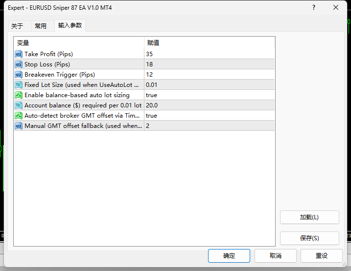Image resolution: width=351 pixels, height=271 pixels.
Task: Click the decimal icon beside Account balance required
Action: pos(19,105)
